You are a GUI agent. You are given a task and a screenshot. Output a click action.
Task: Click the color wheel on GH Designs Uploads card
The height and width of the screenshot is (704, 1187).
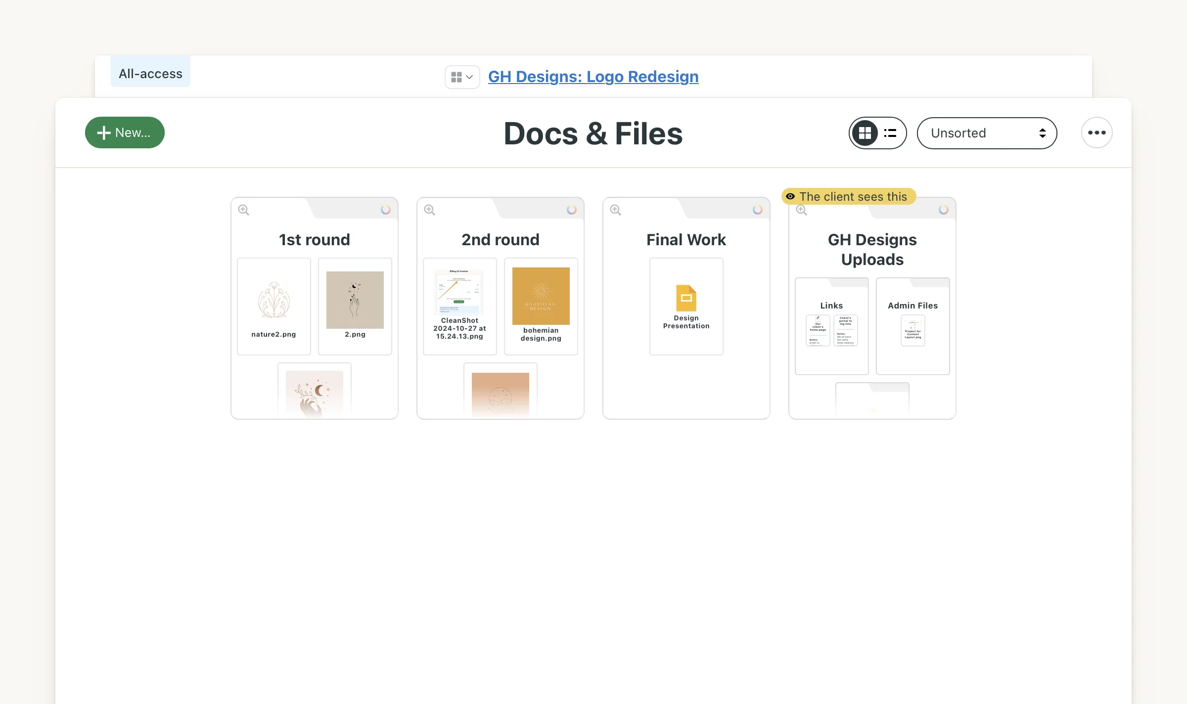point(944,209)
